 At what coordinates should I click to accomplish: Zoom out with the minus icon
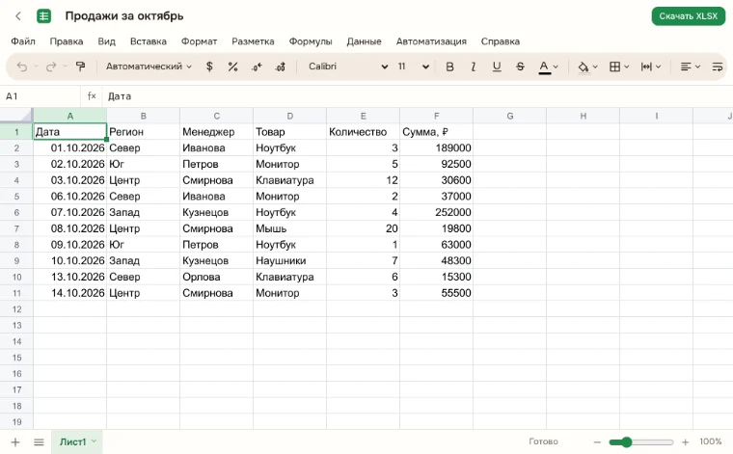click(x=597, y=441)
